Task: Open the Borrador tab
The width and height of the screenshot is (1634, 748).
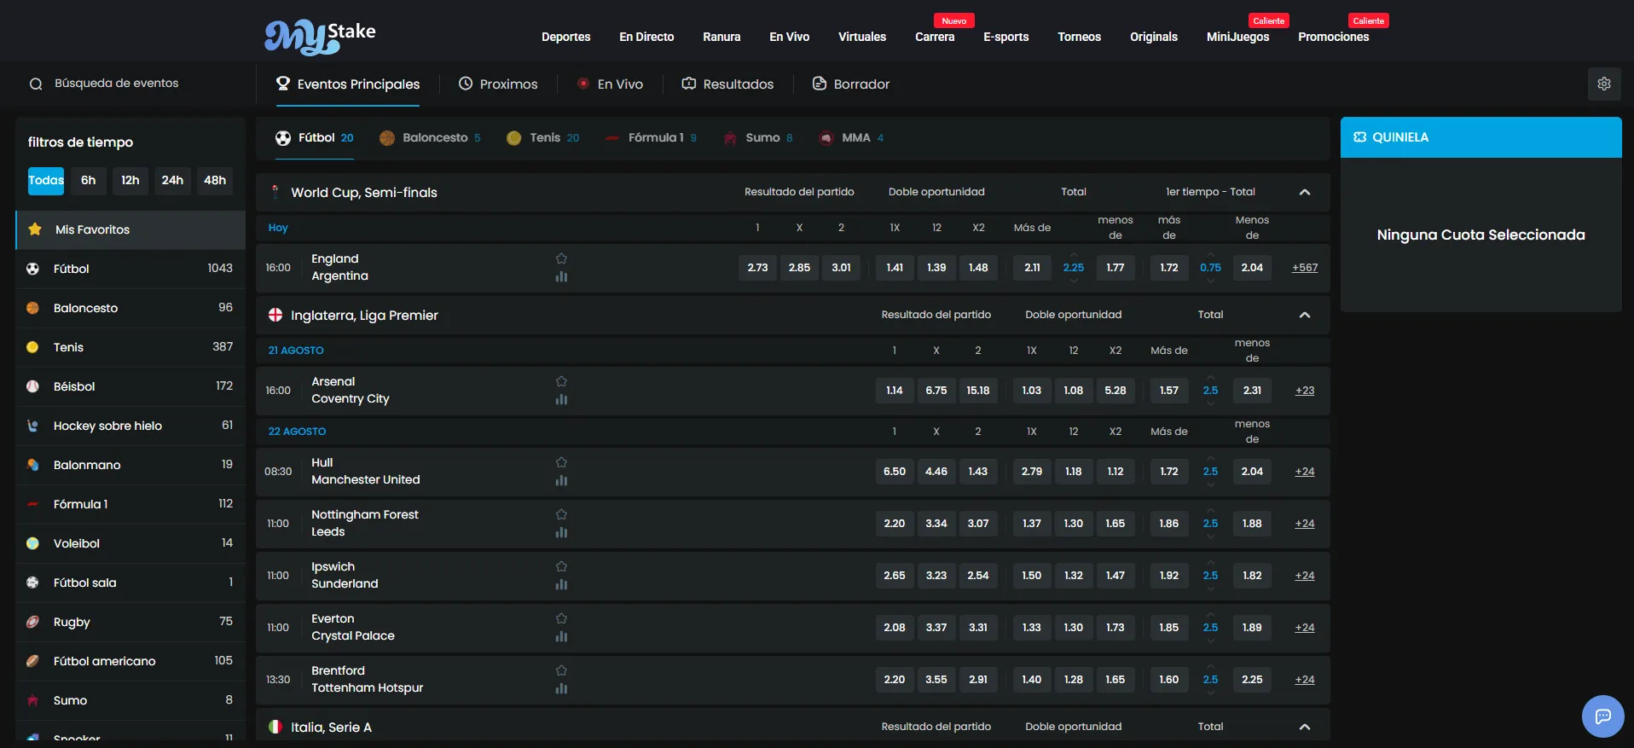Action: coord(851,84)
